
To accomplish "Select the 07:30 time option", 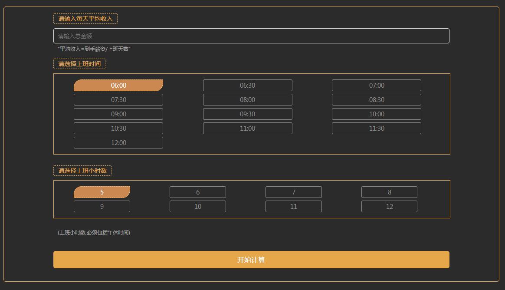I will coord(118,100).
